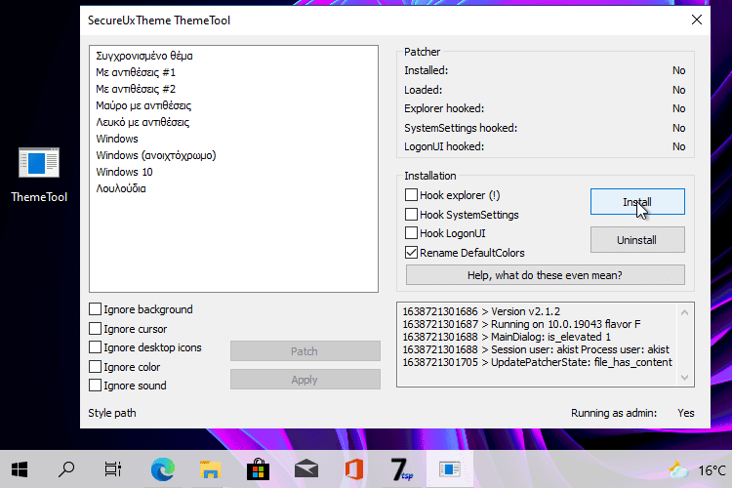The image size is (732, 488).
Task: Open 'Help, what do these even mean?'
Action: 546,275
